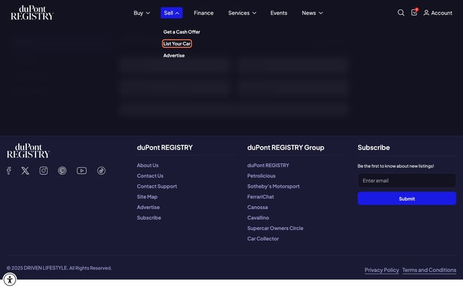This screenshot has height=302, width=463.
Task: Expand the Buy dropdown menu
Action: (142, 13)
